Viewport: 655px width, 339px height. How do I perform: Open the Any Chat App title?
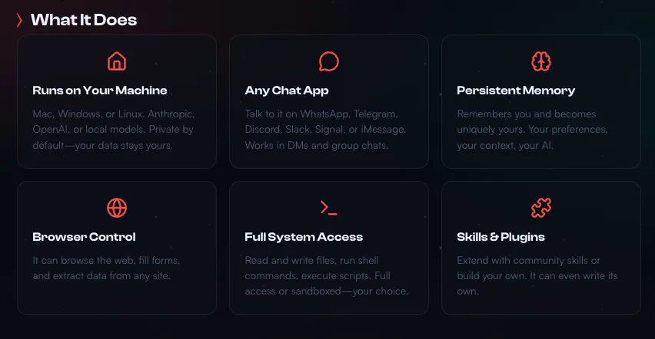287,91
